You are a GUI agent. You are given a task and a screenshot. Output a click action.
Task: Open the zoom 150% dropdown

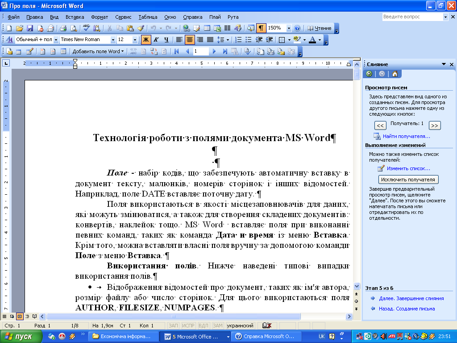[x=289, y=28]
